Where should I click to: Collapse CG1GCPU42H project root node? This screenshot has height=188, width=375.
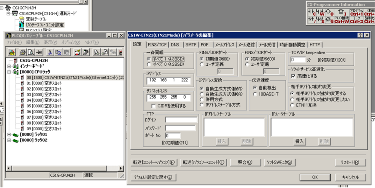[2, 8]
